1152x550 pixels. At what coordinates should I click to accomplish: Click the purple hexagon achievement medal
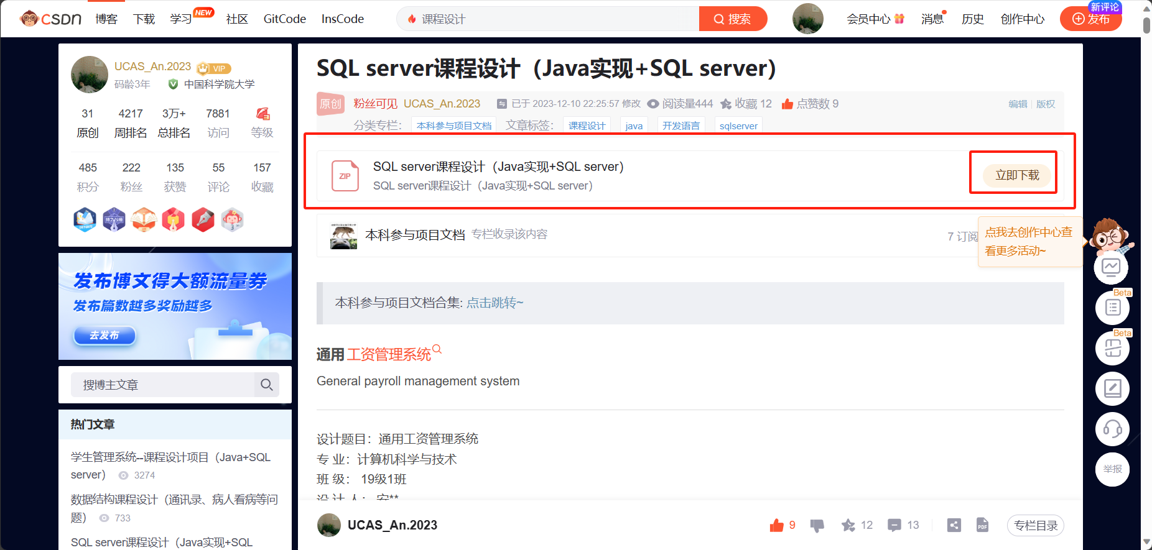click(x=114, y=219)
